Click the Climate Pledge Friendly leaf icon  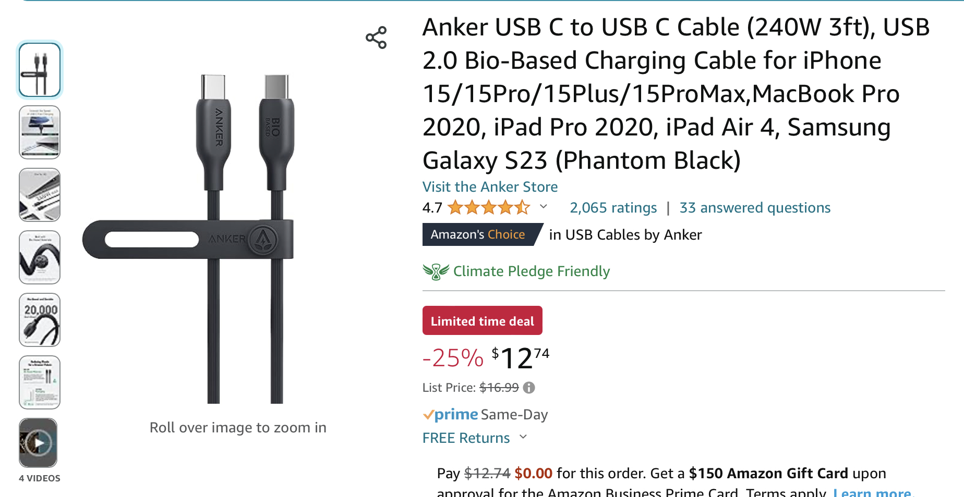coord(436,271)
